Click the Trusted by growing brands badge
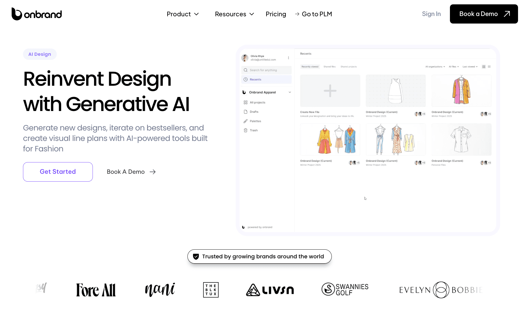532x315 pixels. (259, 256)
